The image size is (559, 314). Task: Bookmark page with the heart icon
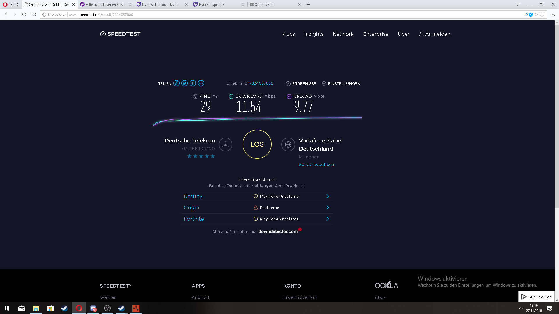pos(542,15)
